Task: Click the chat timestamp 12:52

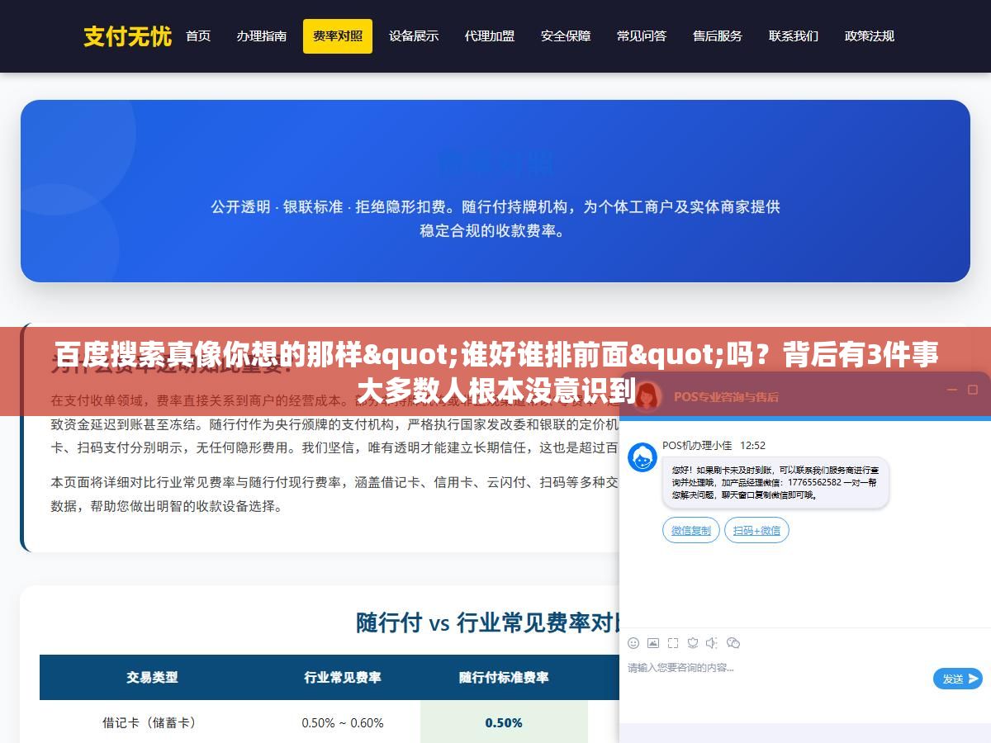Action: tap(752, 445)
